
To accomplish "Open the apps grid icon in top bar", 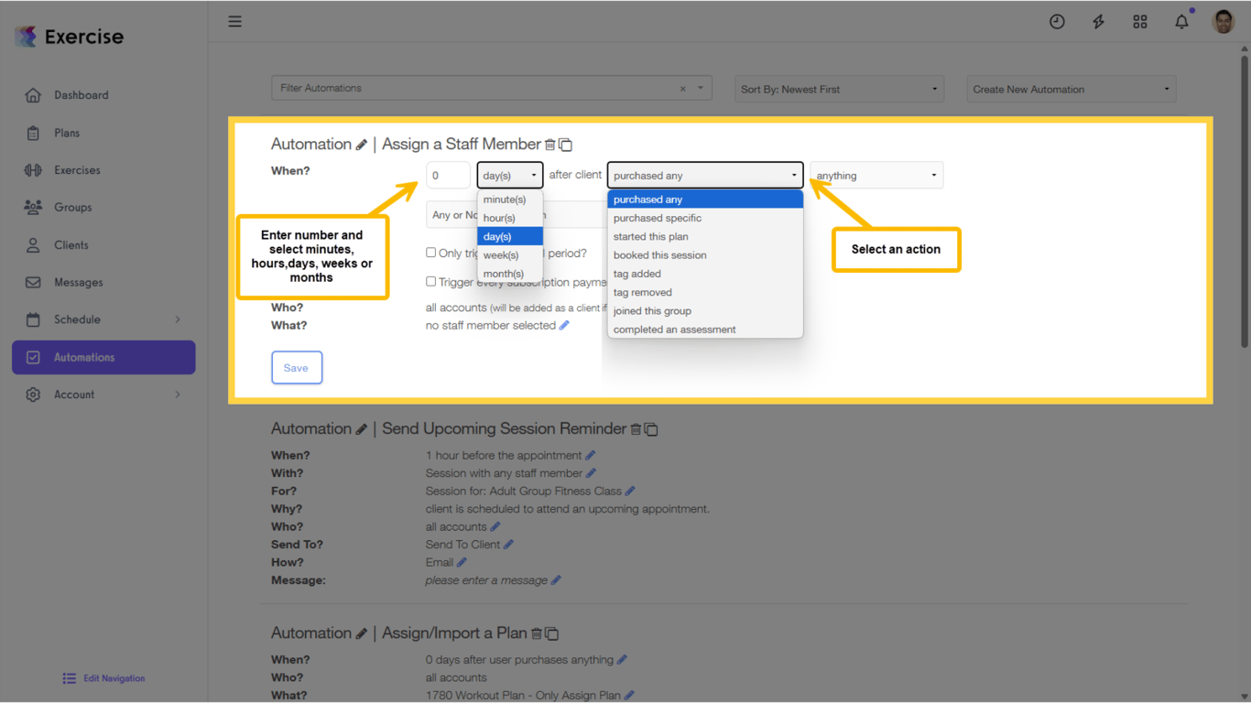I will click(x=1140, y=21).
